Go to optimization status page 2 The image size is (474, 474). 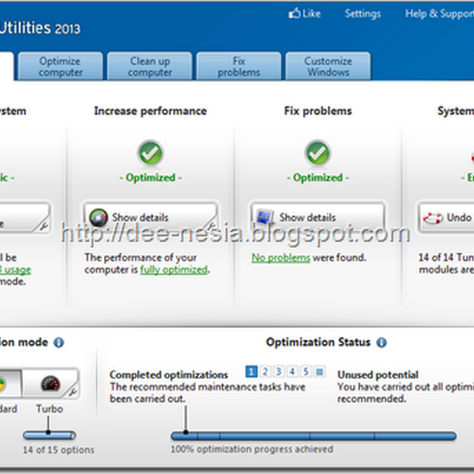[265, 371]
